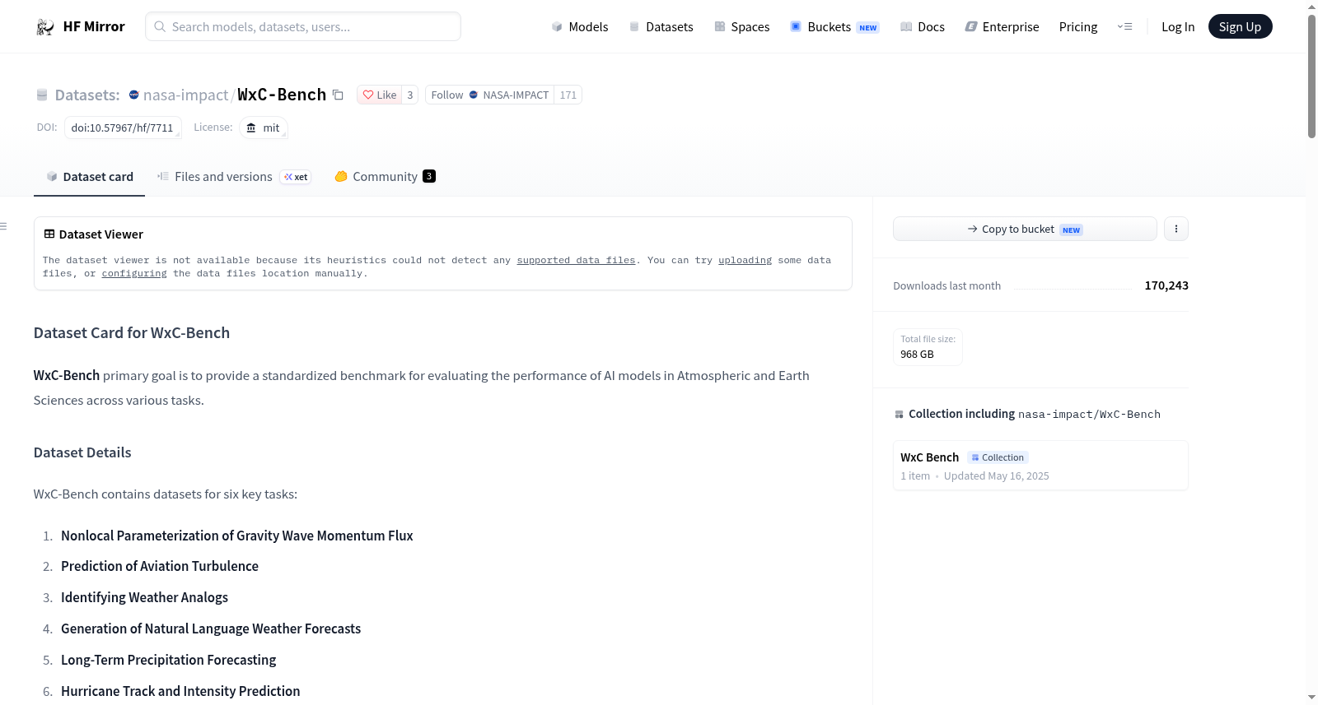
Task: Go to Models in the top navigation
Action: (x=580, y=26)
